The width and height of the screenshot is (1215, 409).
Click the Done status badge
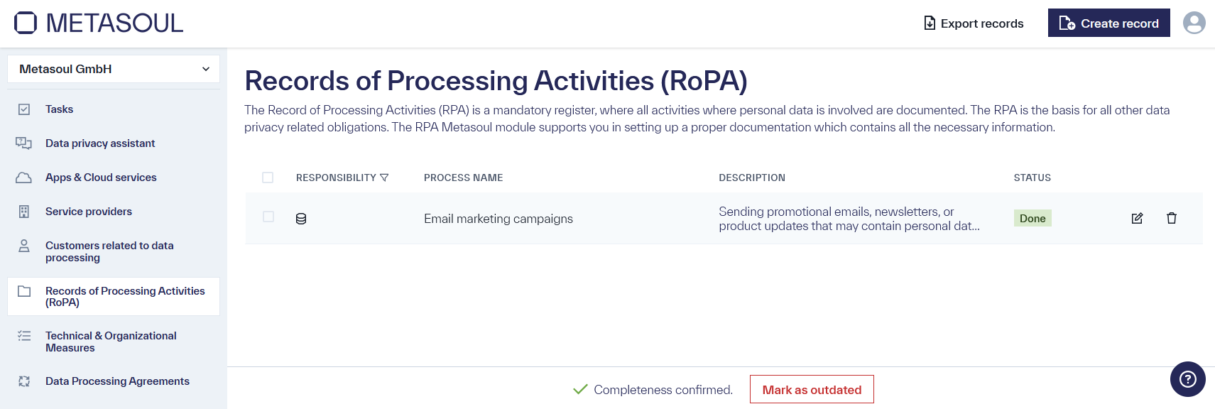click(1033, 218)
